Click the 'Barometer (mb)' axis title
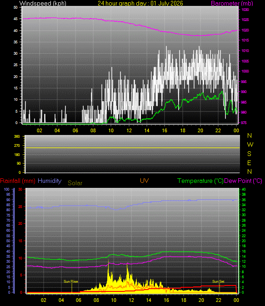 click(x=232, y=3)
